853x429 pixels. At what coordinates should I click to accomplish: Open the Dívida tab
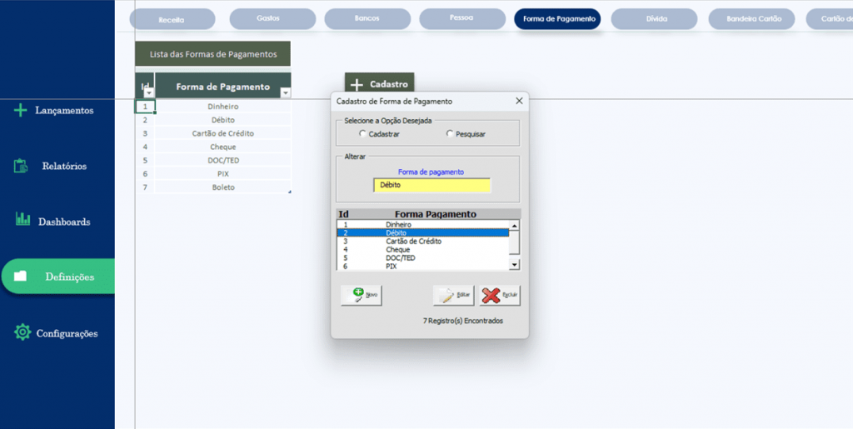click(x=654, y=18)
